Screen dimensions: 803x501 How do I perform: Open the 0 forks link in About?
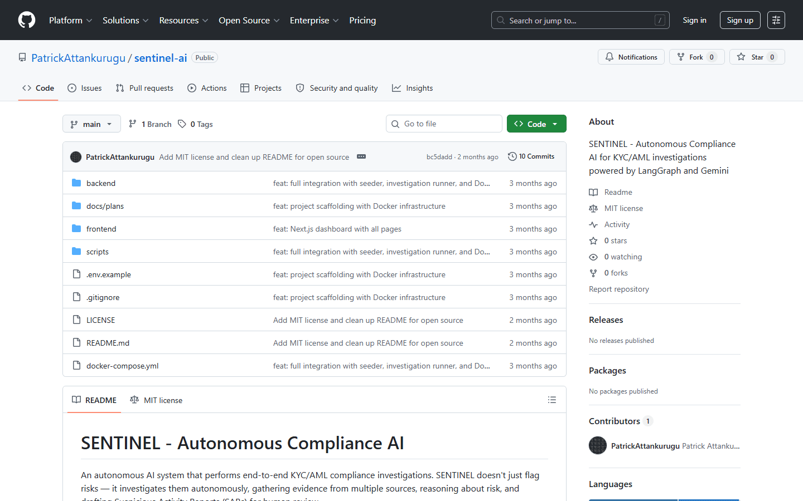616,273
